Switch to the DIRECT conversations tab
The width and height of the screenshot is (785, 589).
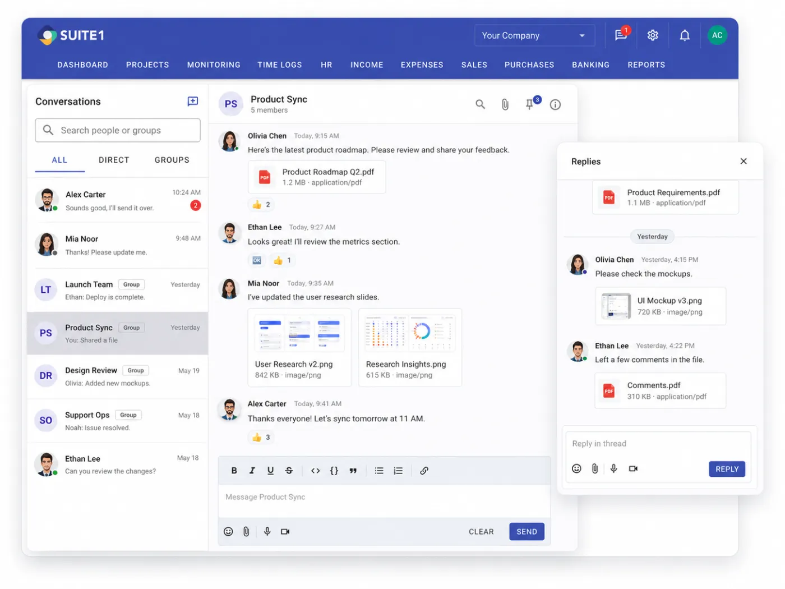114,160
